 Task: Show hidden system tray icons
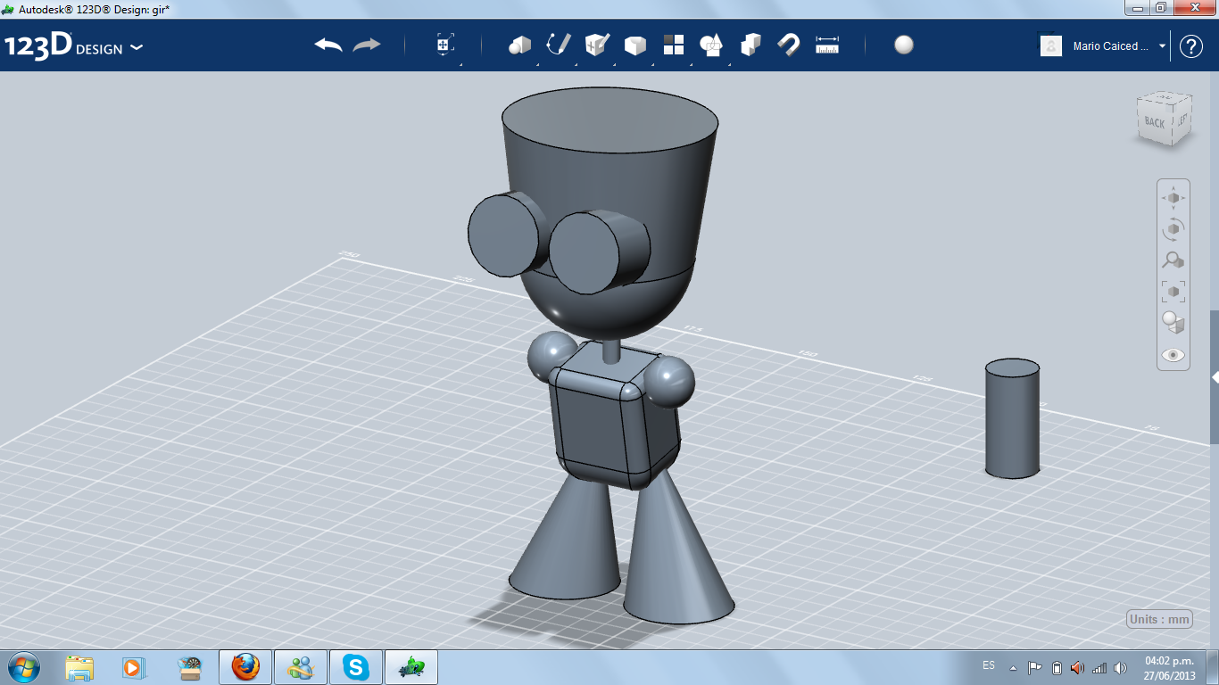(x=1013, y=667)
